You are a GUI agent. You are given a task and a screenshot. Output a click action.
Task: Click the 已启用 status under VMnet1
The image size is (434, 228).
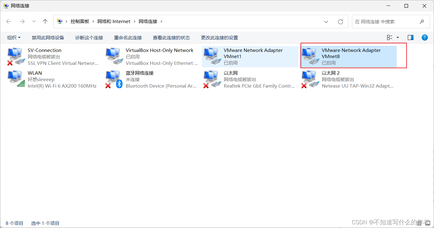tap(231, 63)
